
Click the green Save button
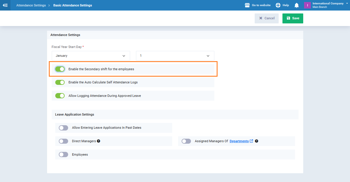(293, 18)
